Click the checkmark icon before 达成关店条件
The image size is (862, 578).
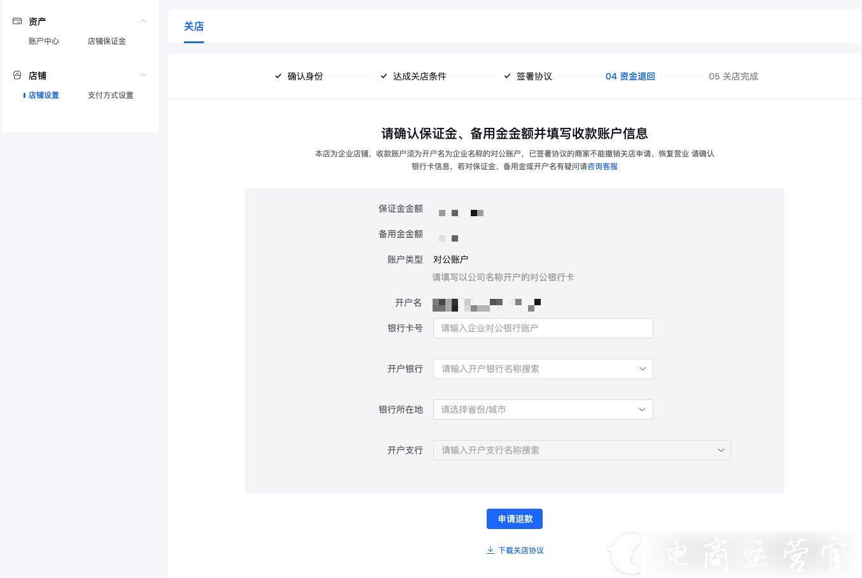pyautogui.click(x=384, y=76)
